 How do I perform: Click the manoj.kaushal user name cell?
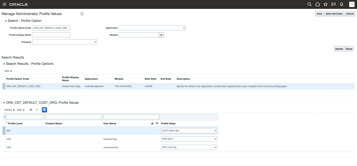pyautogui.click(x=110, y=147)
